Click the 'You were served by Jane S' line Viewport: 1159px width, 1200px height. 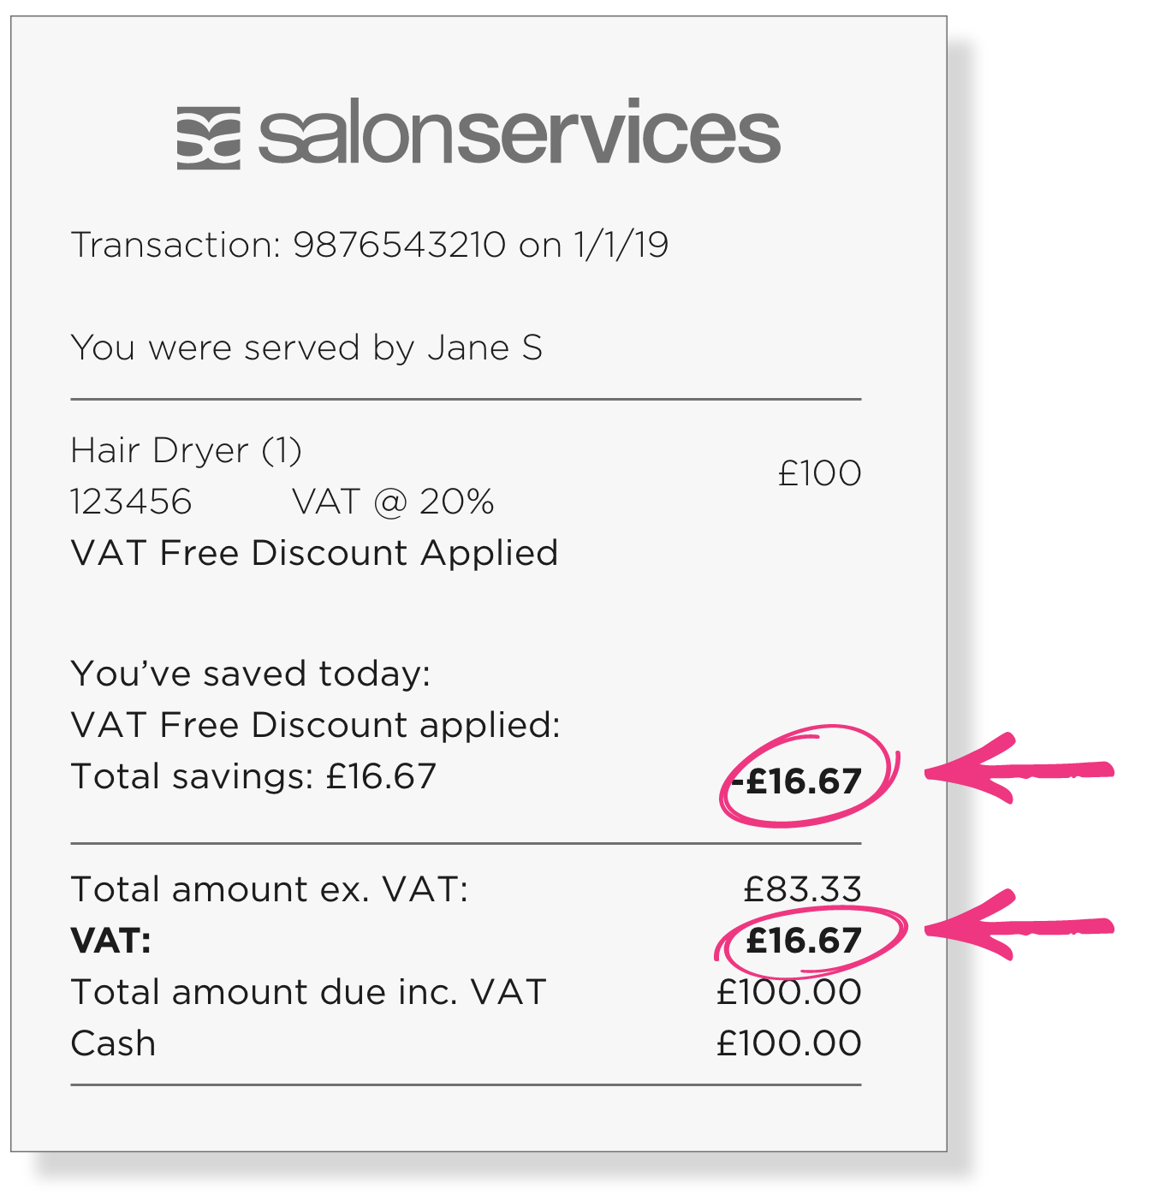pos(306,348)
